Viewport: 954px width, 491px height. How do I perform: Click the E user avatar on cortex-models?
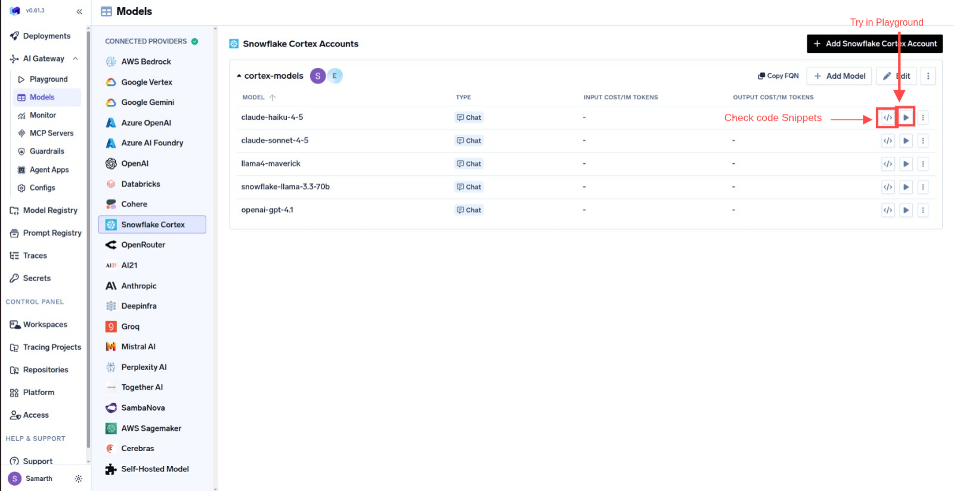tap(334, 76)
